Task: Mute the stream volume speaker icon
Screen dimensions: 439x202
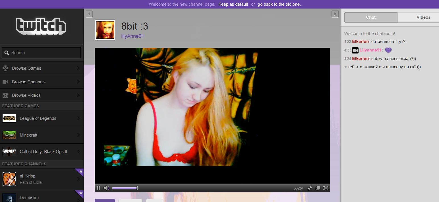Action: (x=107, y=188)
